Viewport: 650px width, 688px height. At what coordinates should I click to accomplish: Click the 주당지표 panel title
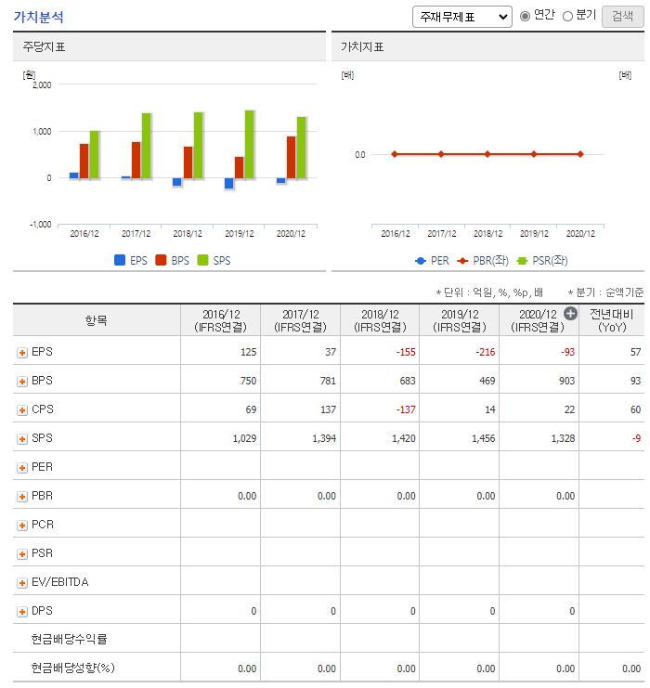tap(44, 46)
